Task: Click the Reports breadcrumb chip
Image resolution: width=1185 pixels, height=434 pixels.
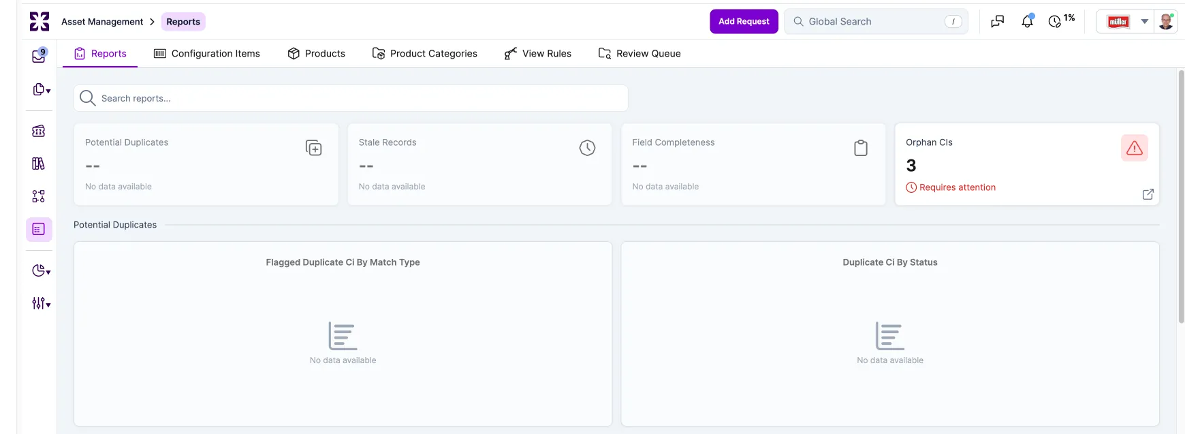Action: click(x=183, y=22)
